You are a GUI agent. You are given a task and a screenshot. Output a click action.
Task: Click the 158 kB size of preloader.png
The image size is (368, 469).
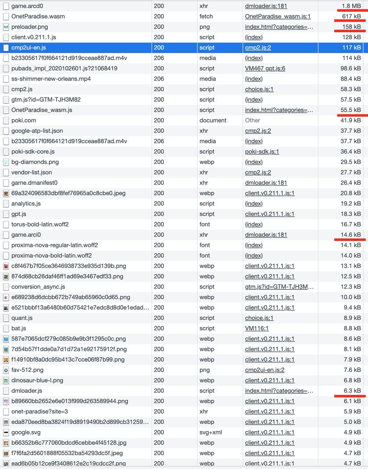(352, 27)
